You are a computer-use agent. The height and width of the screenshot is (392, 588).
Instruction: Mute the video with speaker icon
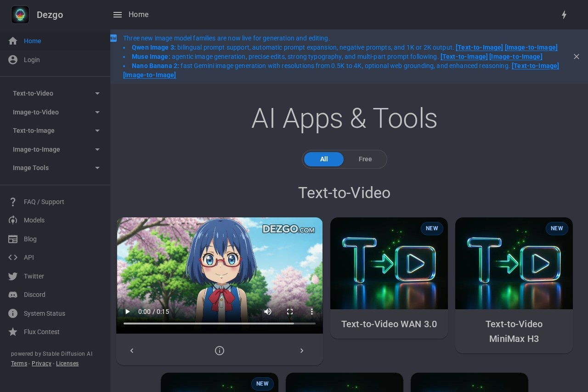tap(268, 312)
